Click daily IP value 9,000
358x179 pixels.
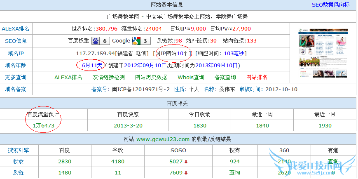pos(199,29)
